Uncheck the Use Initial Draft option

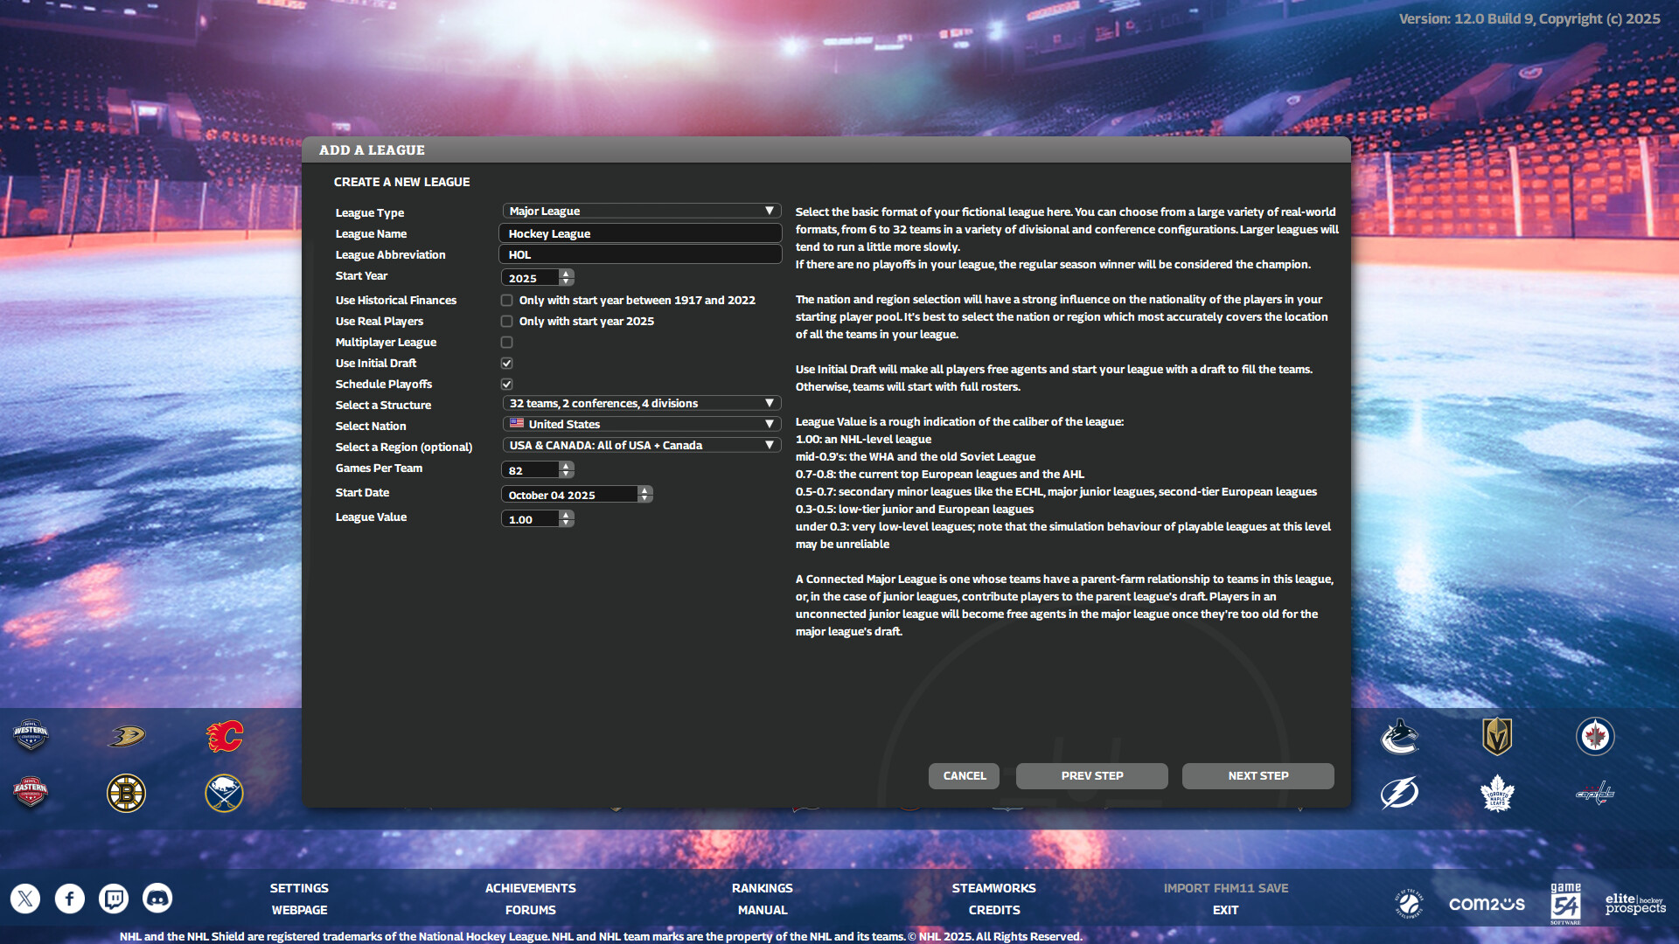pos(506,363)
